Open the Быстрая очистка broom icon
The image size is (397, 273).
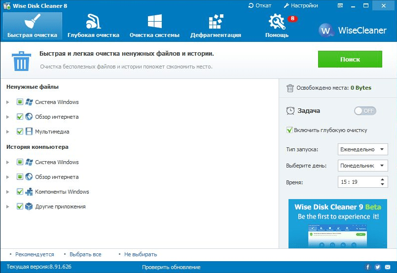tap(32, 22)
